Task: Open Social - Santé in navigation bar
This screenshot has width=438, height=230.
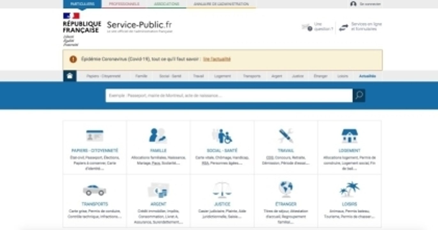Action: (170, 76)
